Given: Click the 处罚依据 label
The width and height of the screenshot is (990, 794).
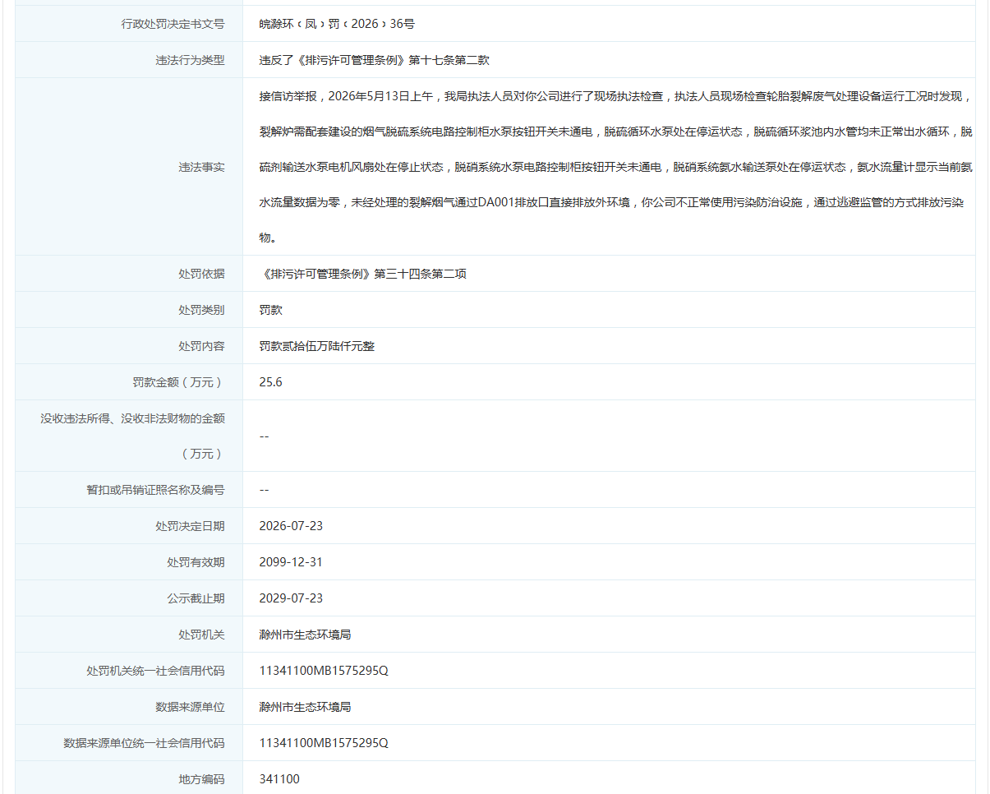Looking at the screenshot, I should coord(201,274).
